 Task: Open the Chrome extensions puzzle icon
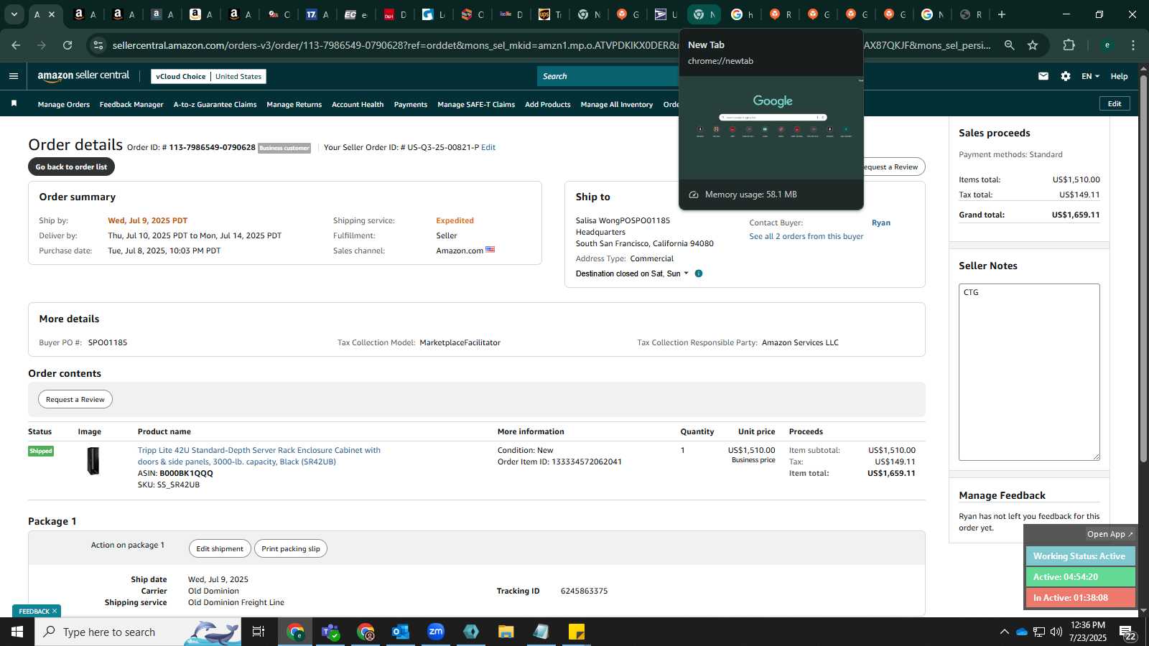click(x=1069, y=45)
